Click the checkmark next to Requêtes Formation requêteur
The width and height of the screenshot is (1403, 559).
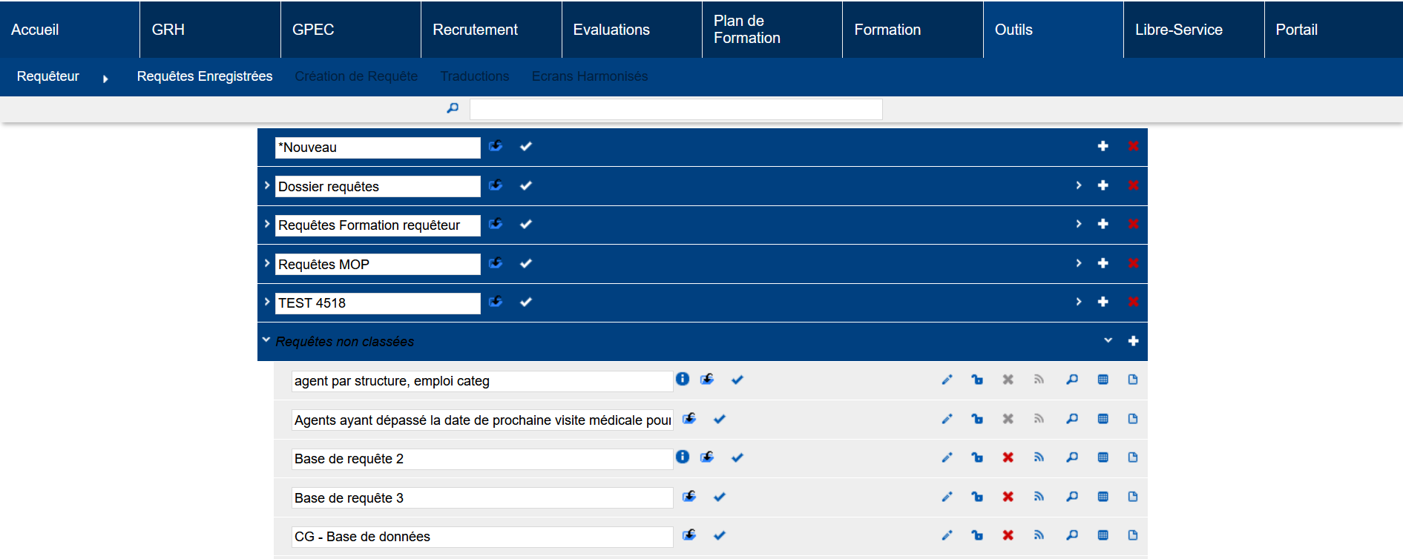[526, 224]
